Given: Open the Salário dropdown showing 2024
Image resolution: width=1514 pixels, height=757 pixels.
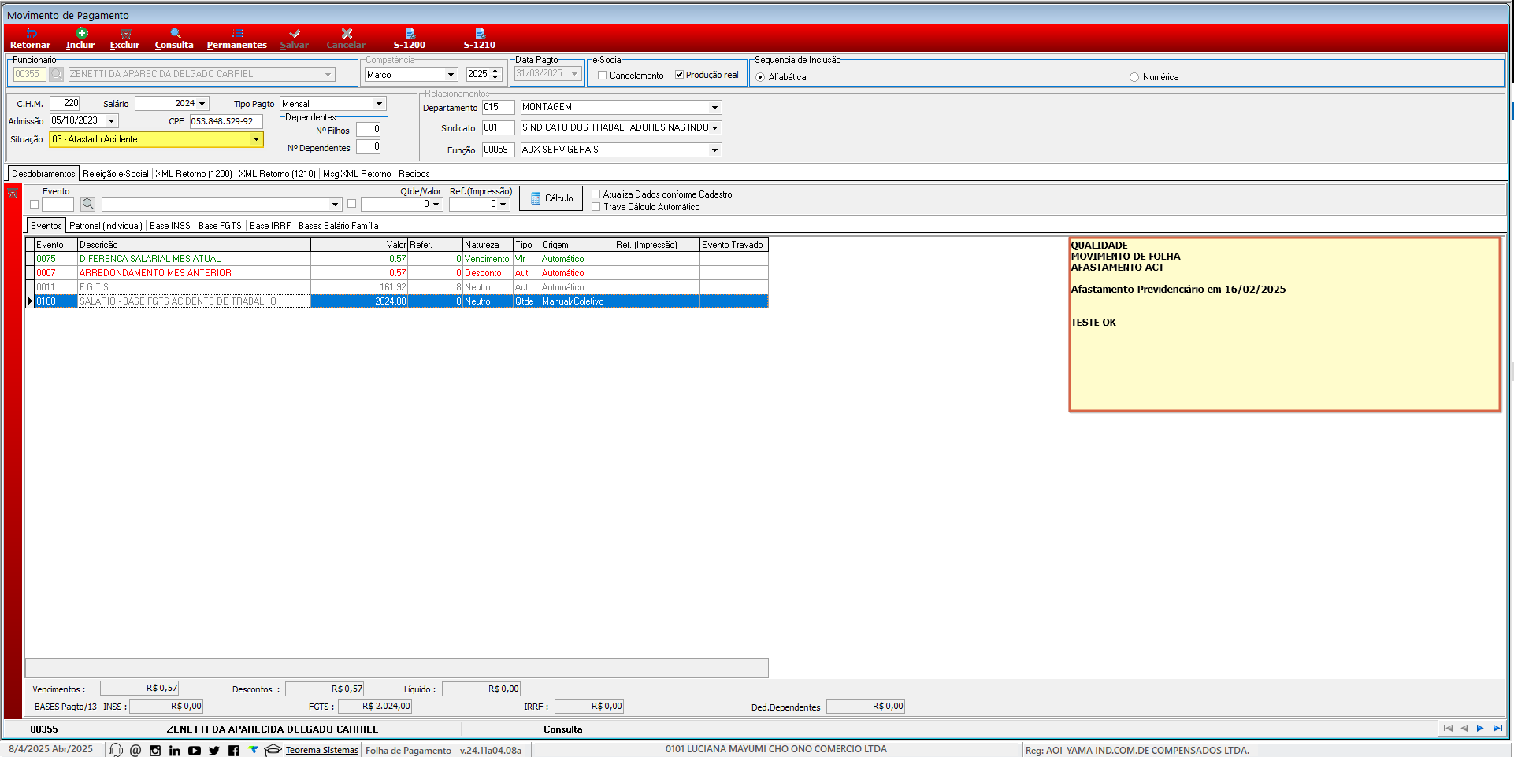Looking at the screenshot, I should [x=202, y=104].
